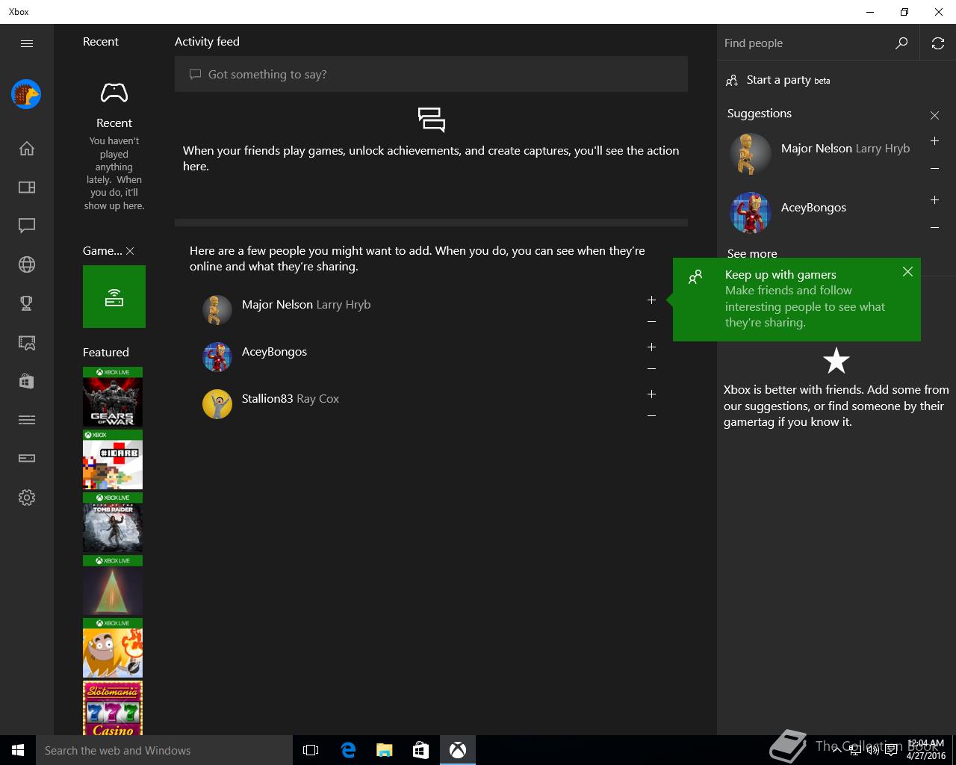Add Major Nelson from sidebar suggestions

(x=934, y=140)
